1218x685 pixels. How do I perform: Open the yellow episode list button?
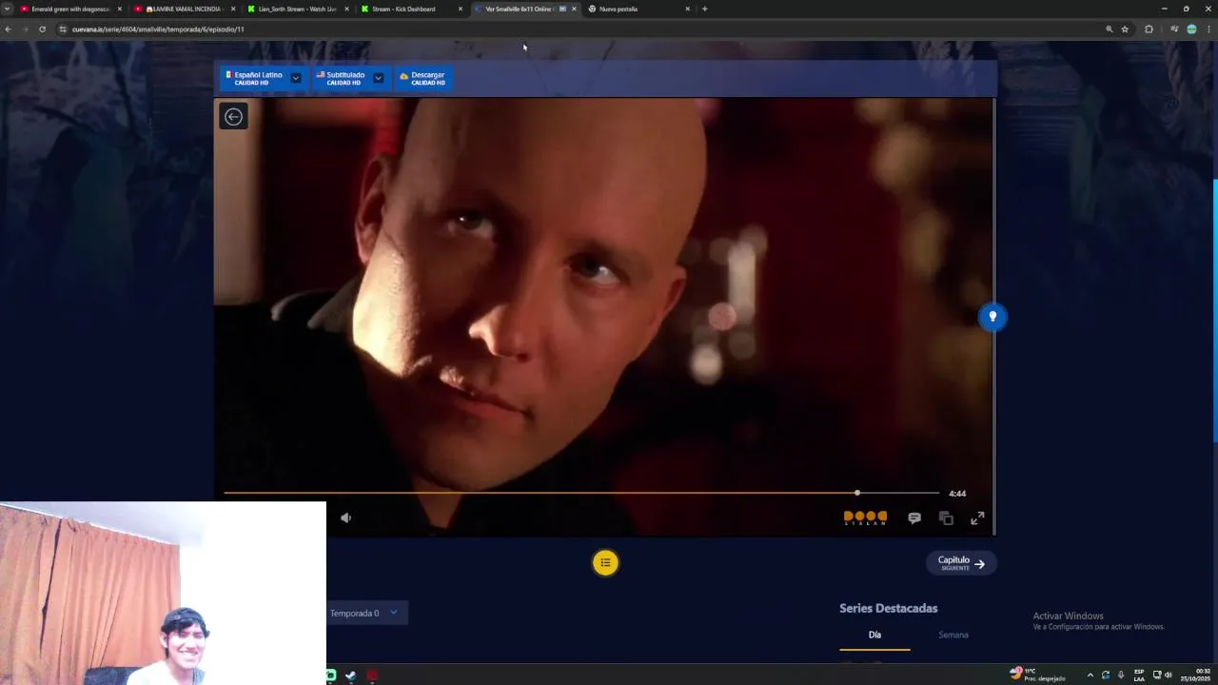click(x=605, y=562)
